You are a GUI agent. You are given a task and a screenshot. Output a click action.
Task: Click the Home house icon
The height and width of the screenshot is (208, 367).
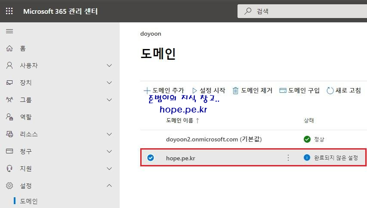pos(9,48)
